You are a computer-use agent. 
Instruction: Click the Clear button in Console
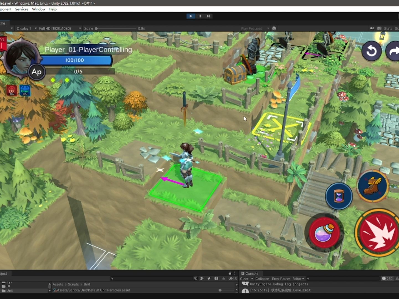(x=244, y=279)
